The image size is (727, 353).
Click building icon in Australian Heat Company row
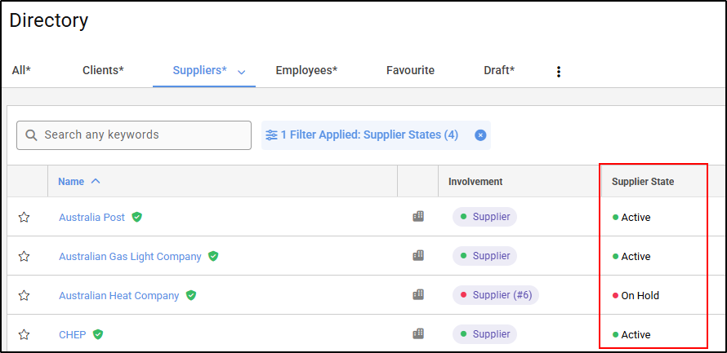coord(418,294)
